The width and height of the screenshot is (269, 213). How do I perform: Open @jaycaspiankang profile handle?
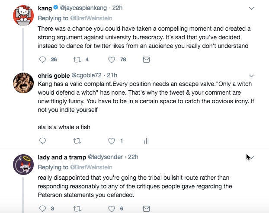tap(83, 8)
